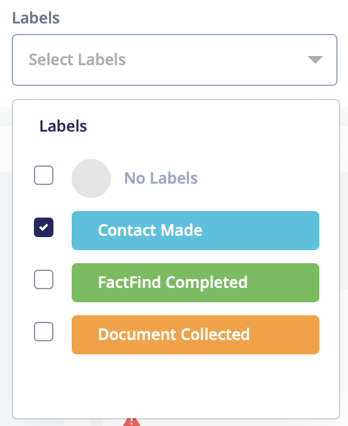The image size is (348, 426).
Task: Click the white checkmark icon beside Contact Made
Action: [x=44, y=227]
